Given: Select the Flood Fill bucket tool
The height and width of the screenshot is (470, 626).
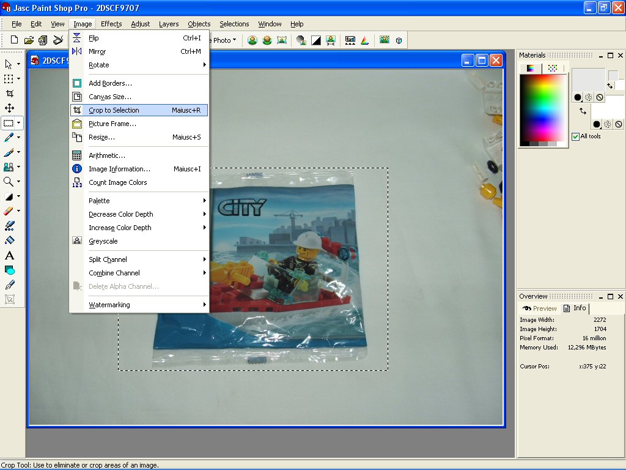Looking at the screenshot, I should click(x=9, y=241).
